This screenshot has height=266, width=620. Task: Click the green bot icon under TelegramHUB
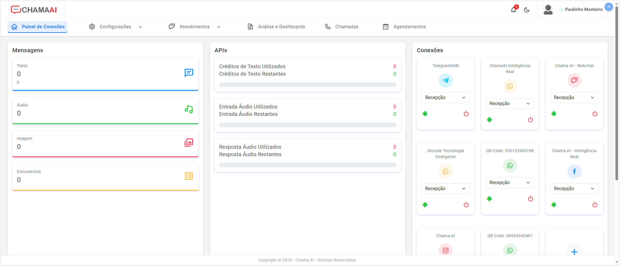[425, 114]
